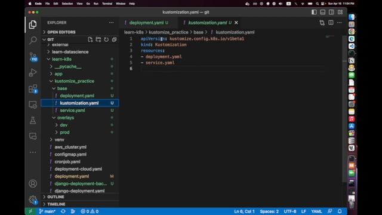Collapse the GIT workspace section
Image resolution: width=382 pixels, height=215 pixels.
[x=50, y=39]
